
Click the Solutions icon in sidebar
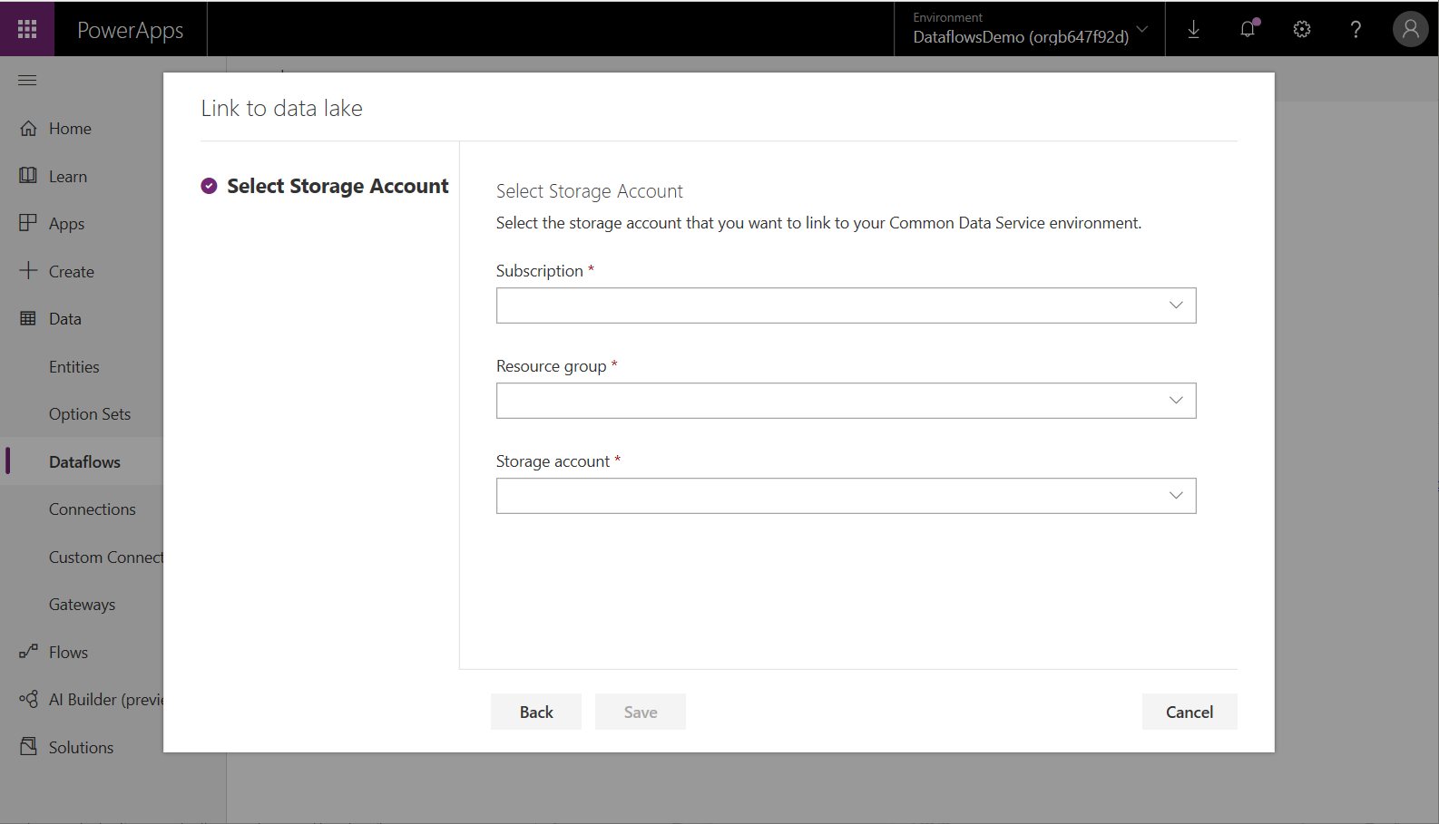coord(29,747)
